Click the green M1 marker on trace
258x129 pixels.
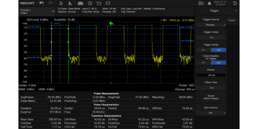click(111, 23)
